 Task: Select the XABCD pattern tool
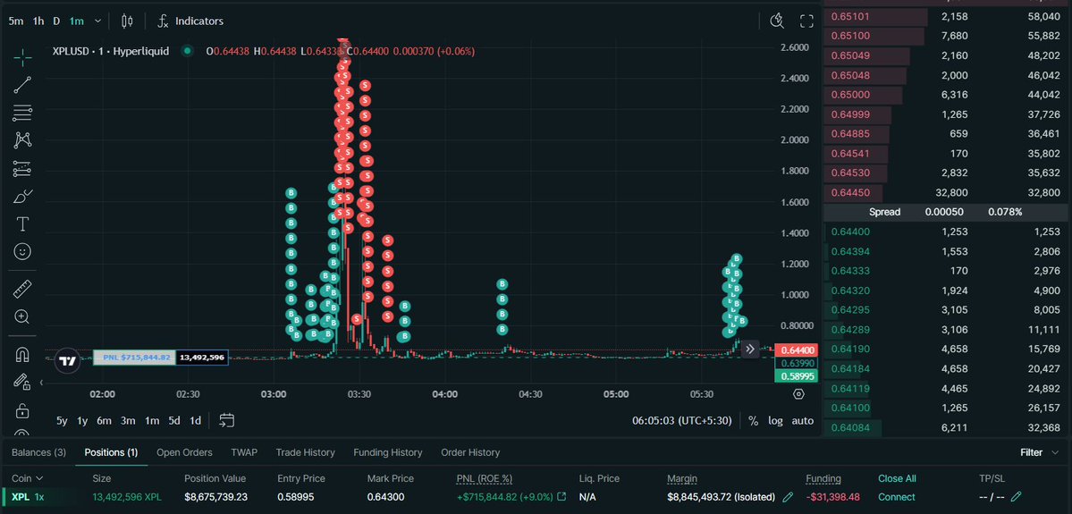click(22, 141)
